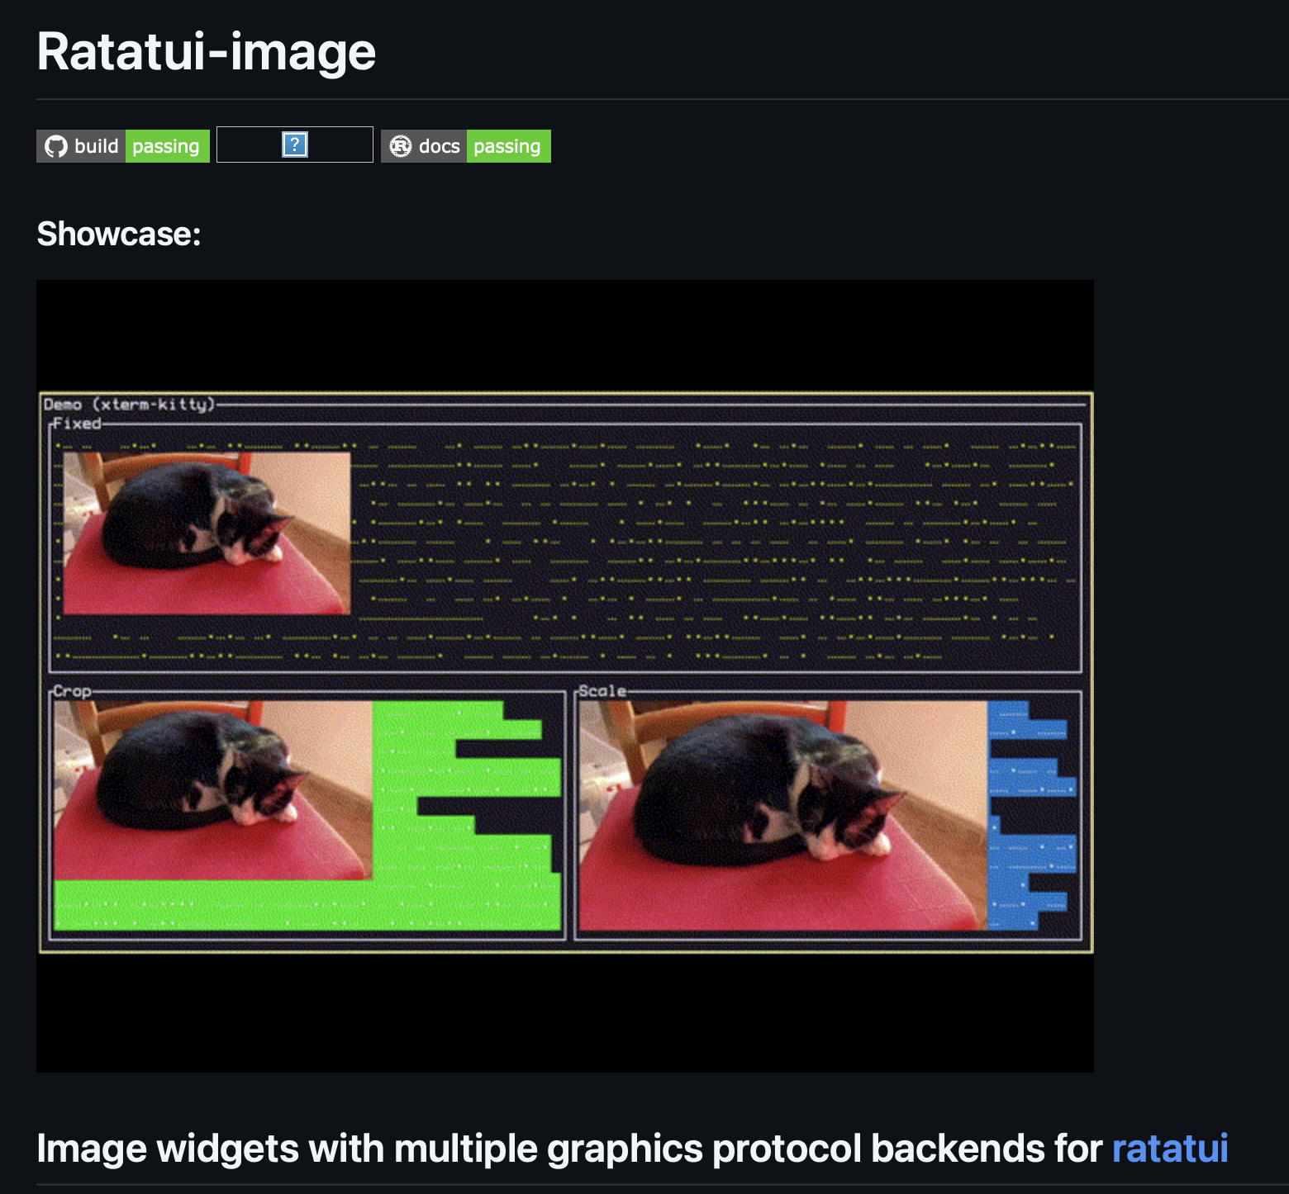Screen dimensions: 1289x1194
Task: Click the Crop panel label in demo
Action: pyautogui.click(x=72, y=691)
